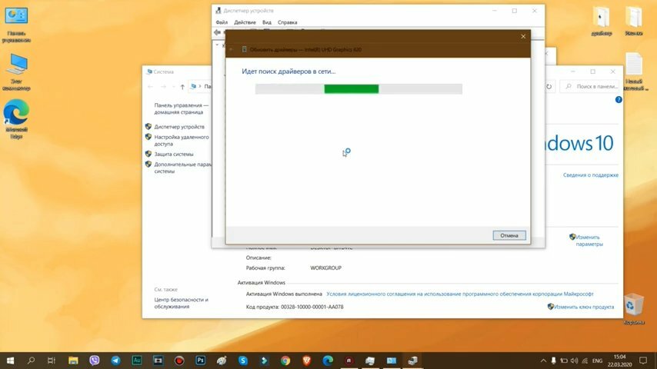
Task: Close the Update Drivers dialog
Action: point(523,36)
